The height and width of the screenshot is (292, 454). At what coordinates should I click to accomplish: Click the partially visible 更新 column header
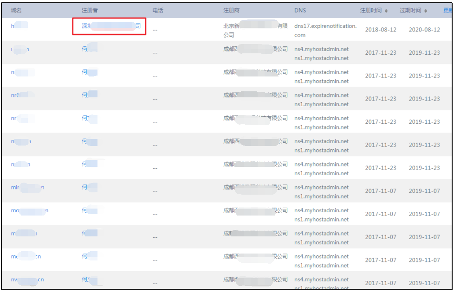448,10
